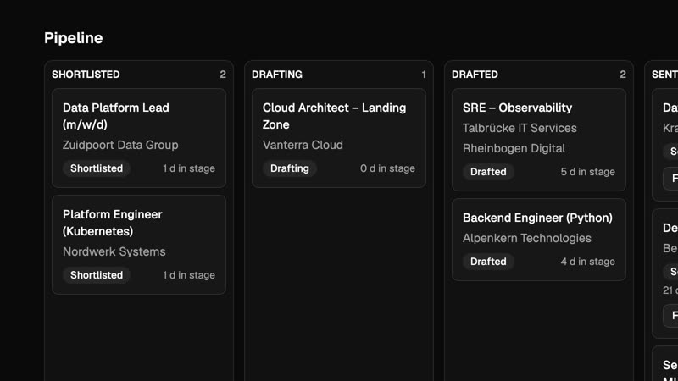678x381 pixels.
Task: Click the Pipeline heading
Action: pyautogui.click(x=74, y=38)
